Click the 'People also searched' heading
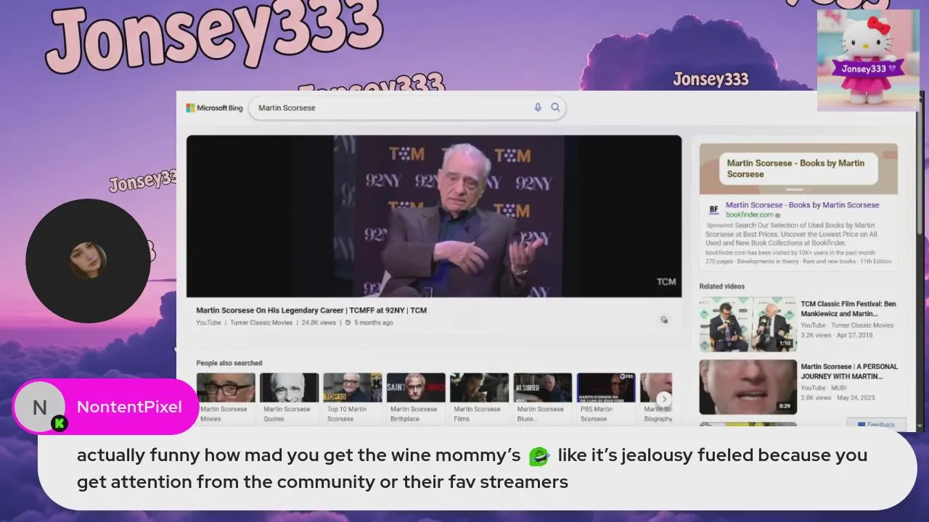929x522 pixels. pos(229,363)
